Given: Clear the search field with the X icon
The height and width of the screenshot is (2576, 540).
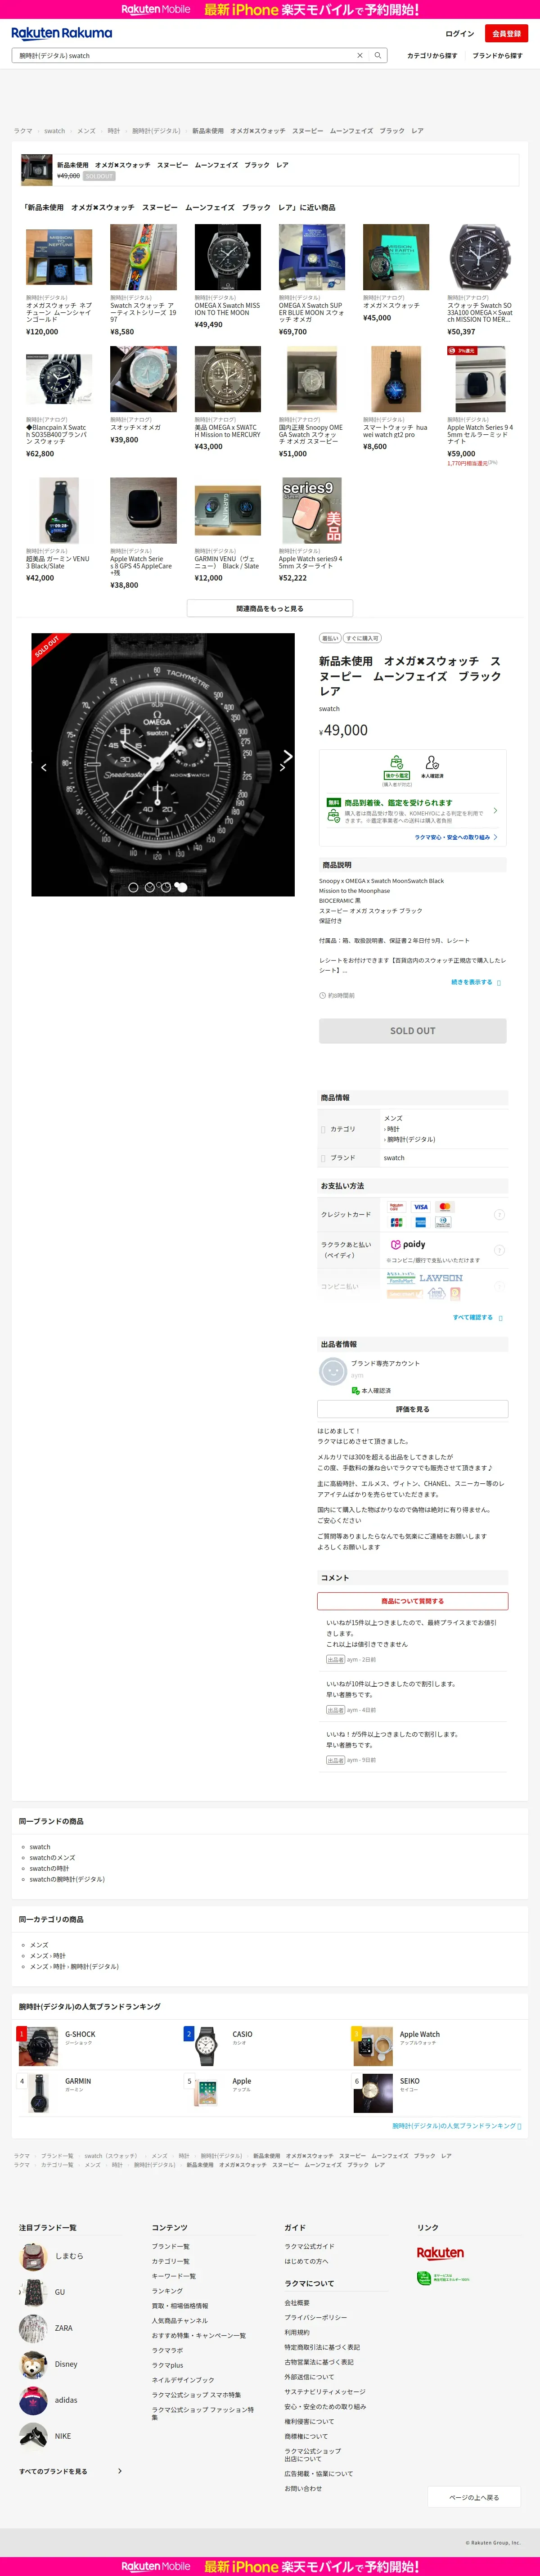Looking at the screenshot, I should point(360,56).
